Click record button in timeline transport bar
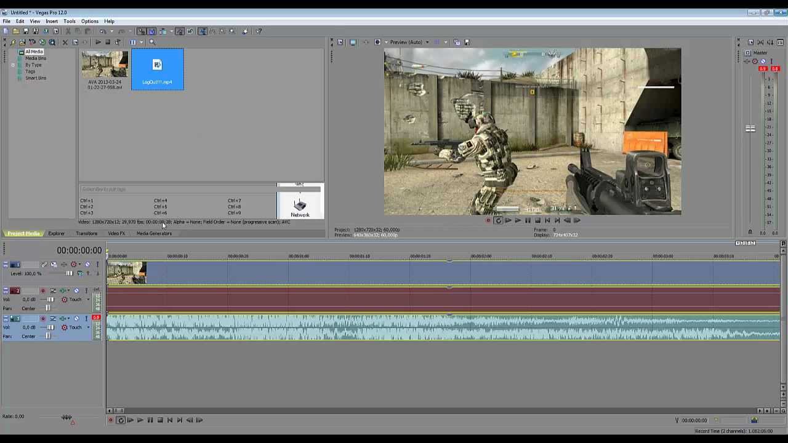Viewport: 788px width, 443px height. pos(111,420)
